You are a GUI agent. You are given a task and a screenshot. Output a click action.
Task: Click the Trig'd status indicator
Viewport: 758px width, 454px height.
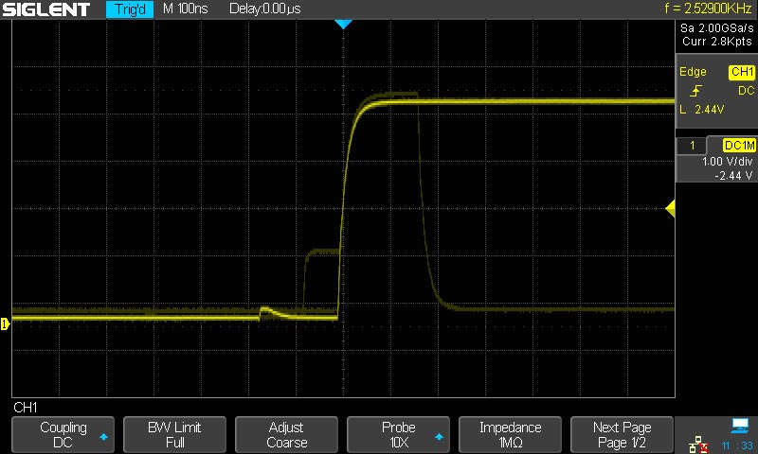tap(128, 9)
